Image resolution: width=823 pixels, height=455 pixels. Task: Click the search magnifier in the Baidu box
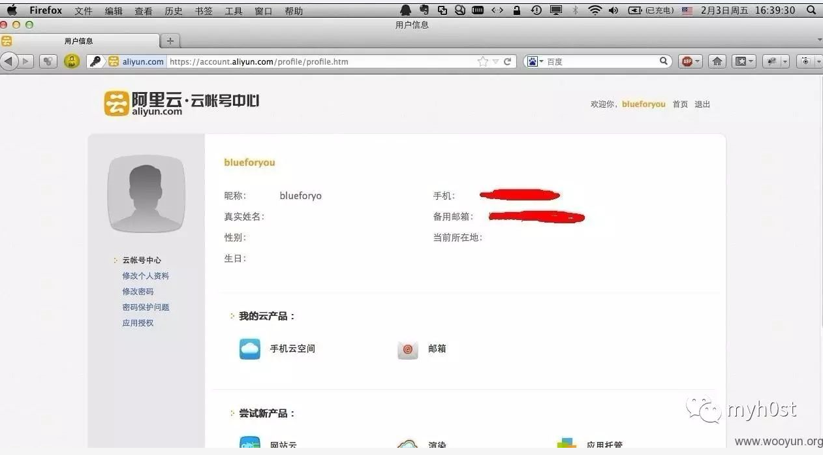pos(664,61)
